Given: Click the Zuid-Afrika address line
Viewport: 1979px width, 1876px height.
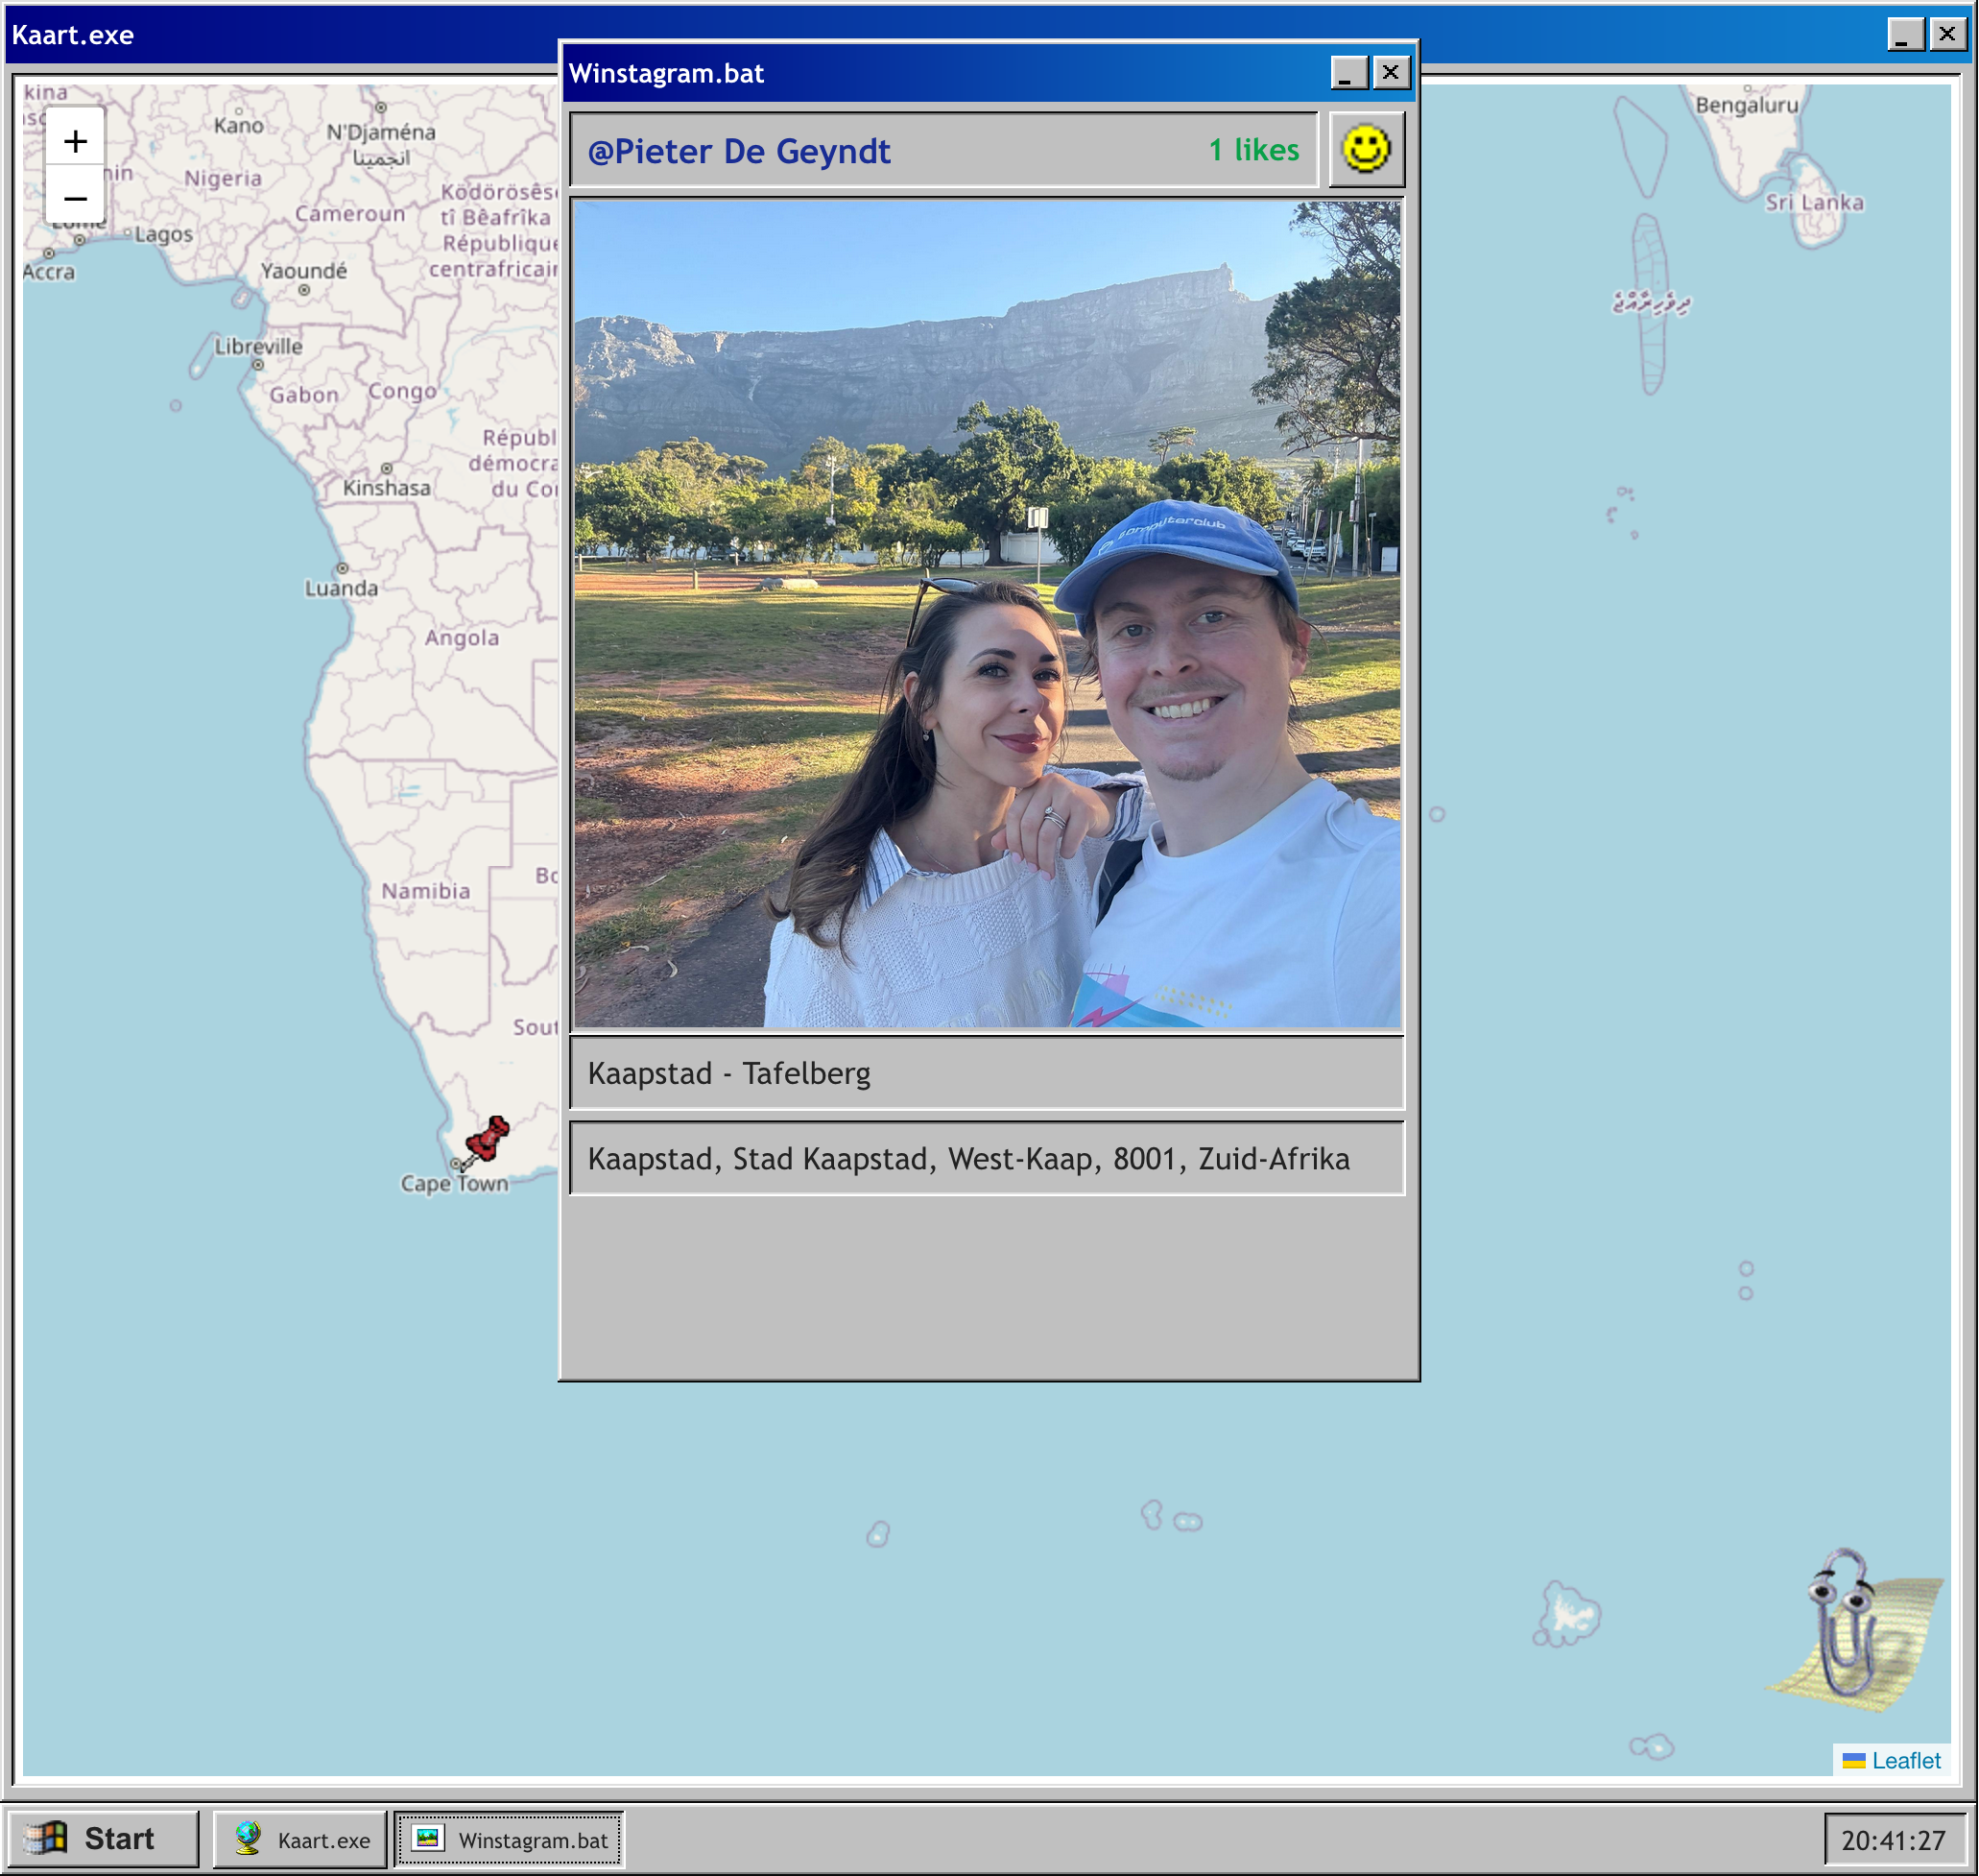Looking at the screenshot, I should click(967, 1158).
